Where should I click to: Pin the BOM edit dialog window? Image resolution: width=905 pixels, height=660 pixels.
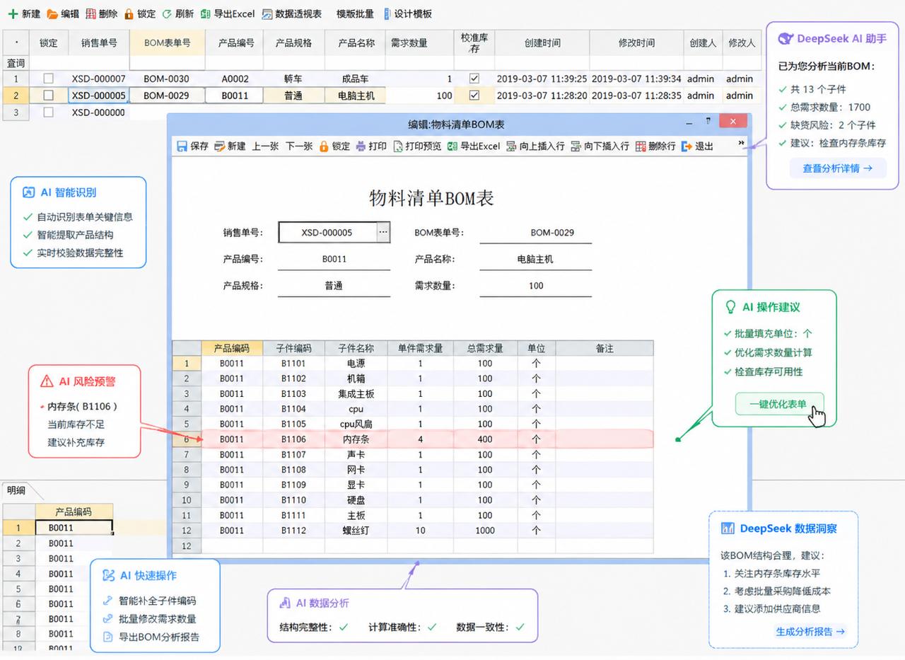pos(708,122)
